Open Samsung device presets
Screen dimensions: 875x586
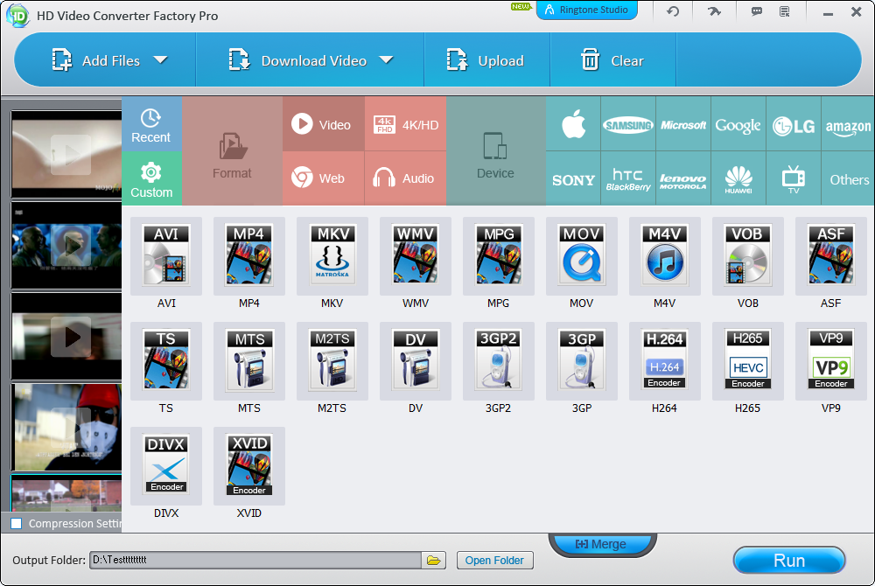628,124
